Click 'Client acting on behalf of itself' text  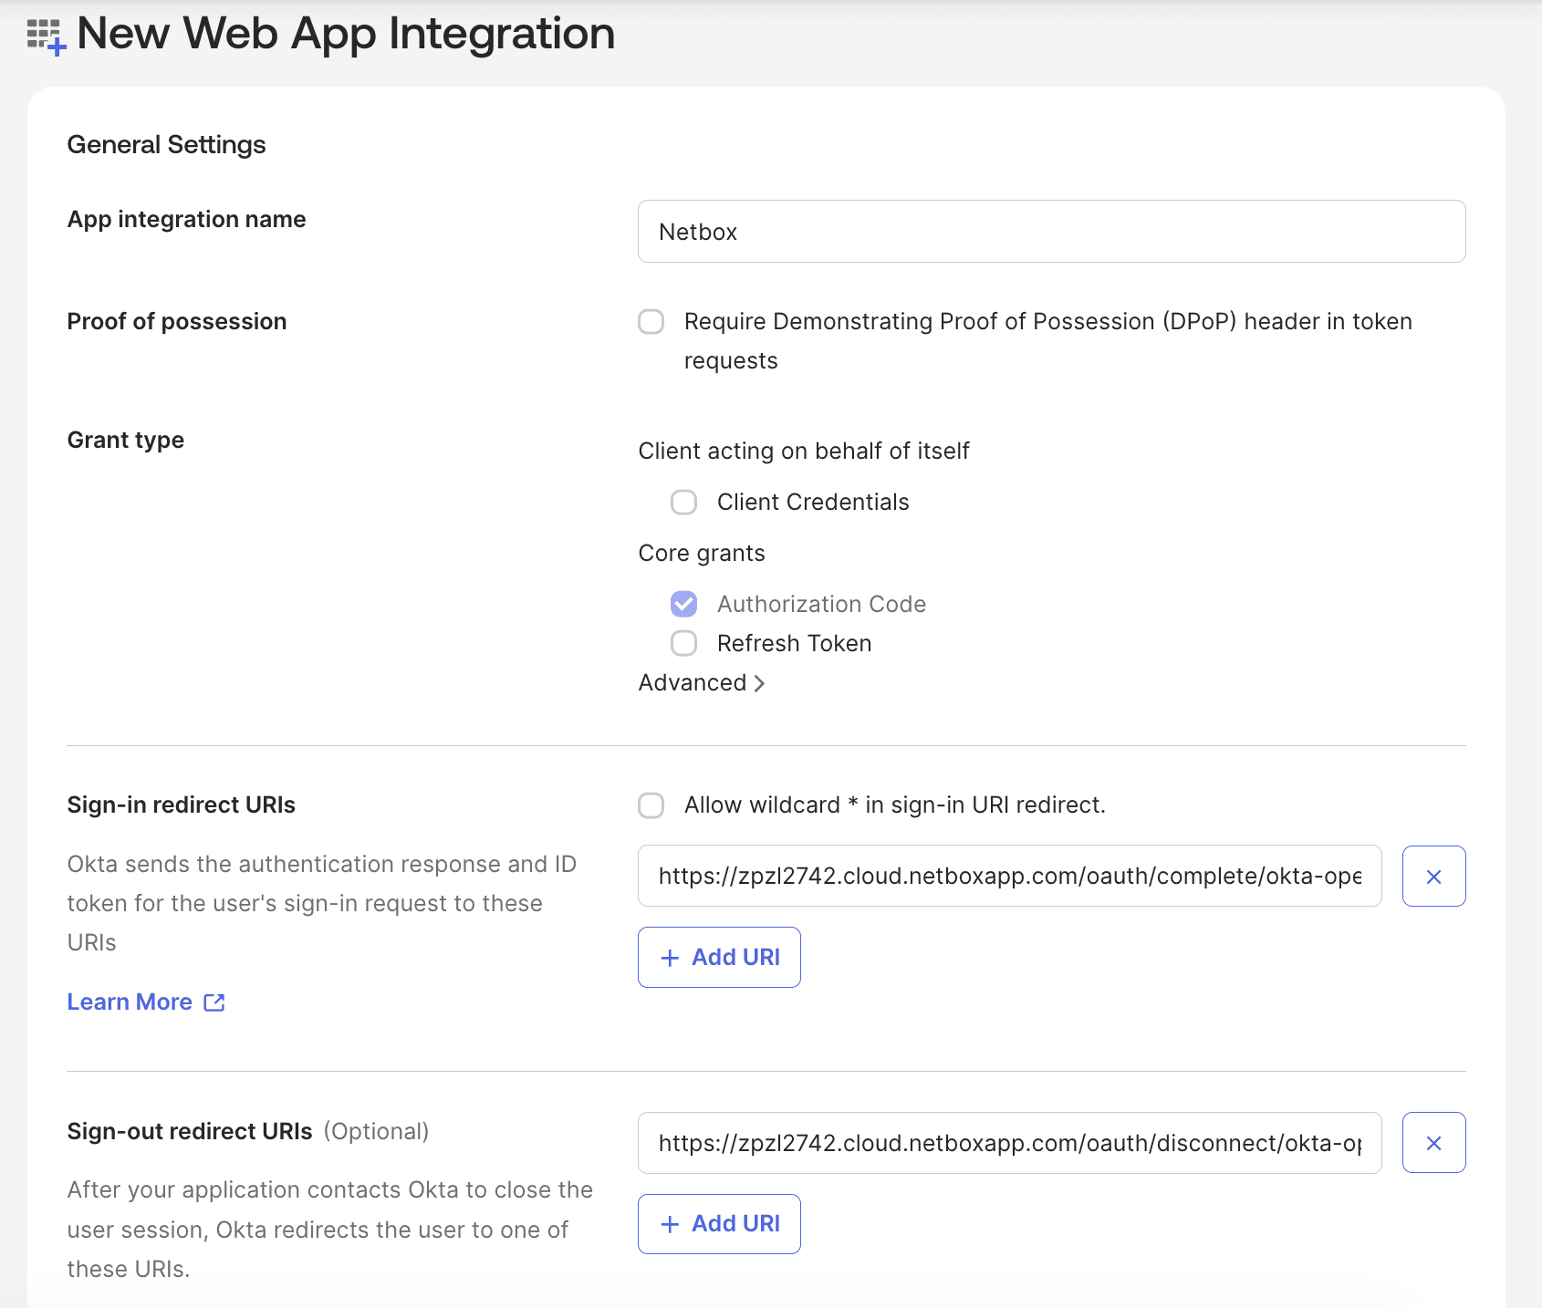804,451
